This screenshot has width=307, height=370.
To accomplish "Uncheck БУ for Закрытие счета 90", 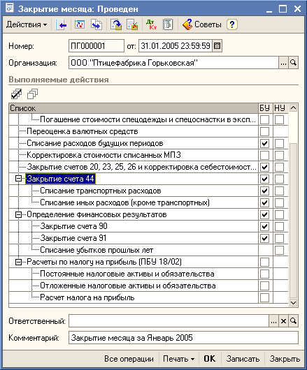I will click(x=264, y=226).
